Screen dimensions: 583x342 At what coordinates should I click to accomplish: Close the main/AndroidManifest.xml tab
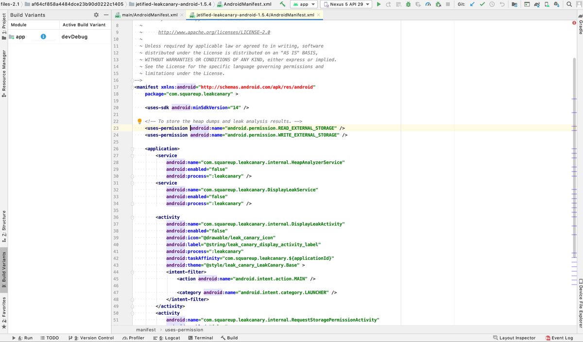(x=181, y=15)
